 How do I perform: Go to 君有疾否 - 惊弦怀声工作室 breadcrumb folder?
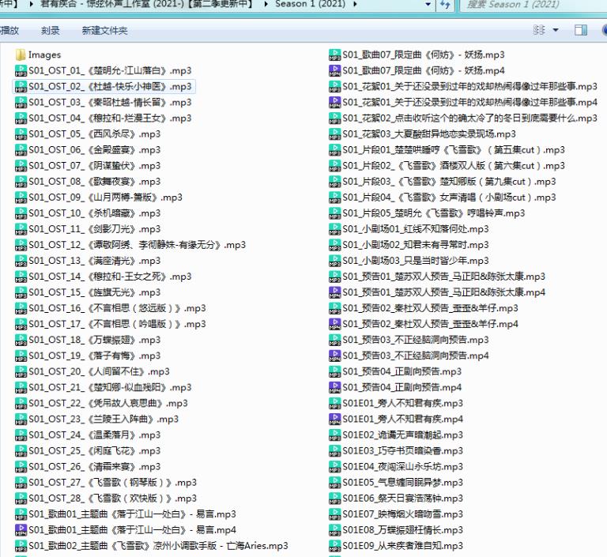[x=147, y=4]
